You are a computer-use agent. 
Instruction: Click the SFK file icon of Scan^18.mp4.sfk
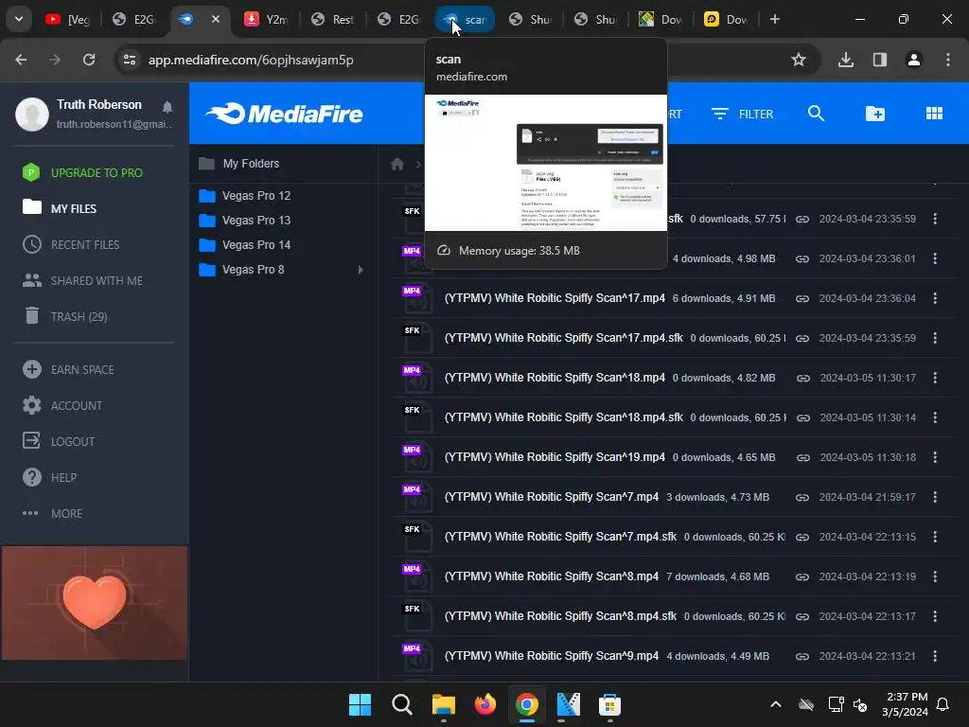point(416,418)
